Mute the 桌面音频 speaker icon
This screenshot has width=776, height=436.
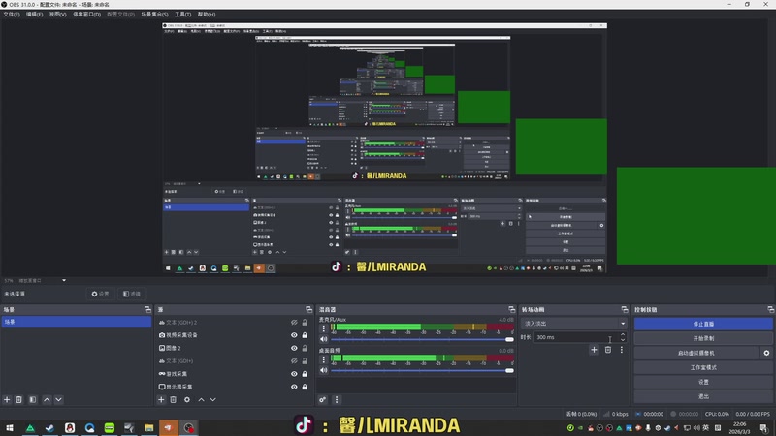click(324, 370)
